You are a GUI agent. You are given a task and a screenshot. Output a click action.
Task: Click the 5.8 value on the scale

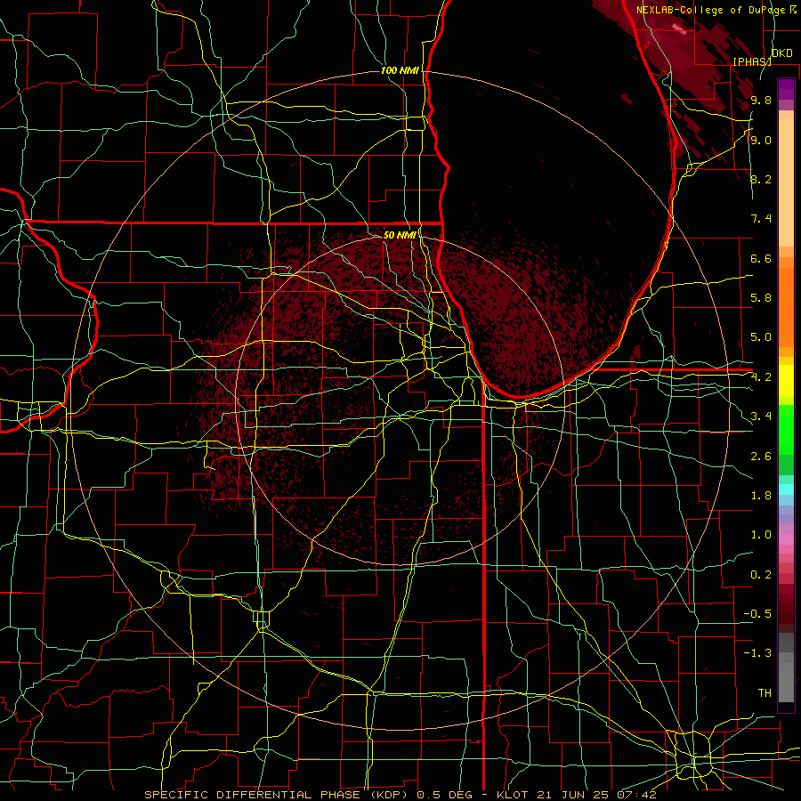pyautogui.click(x=761, y=298)
